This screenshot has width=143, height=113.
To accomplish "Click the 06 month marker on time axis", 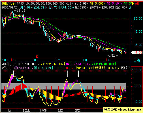I will (x=36, y=60).
